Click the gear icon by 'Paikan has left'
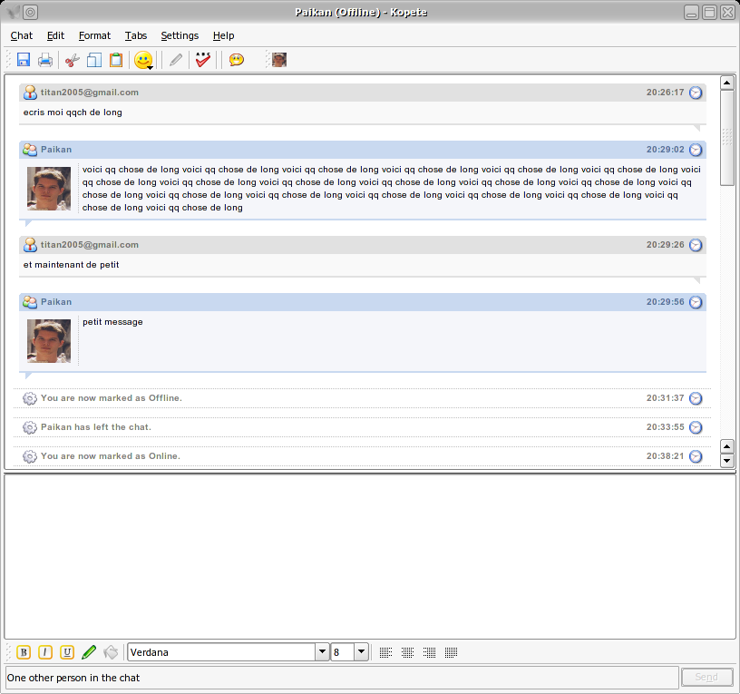The image size is (740, 694). pos(30,427)
